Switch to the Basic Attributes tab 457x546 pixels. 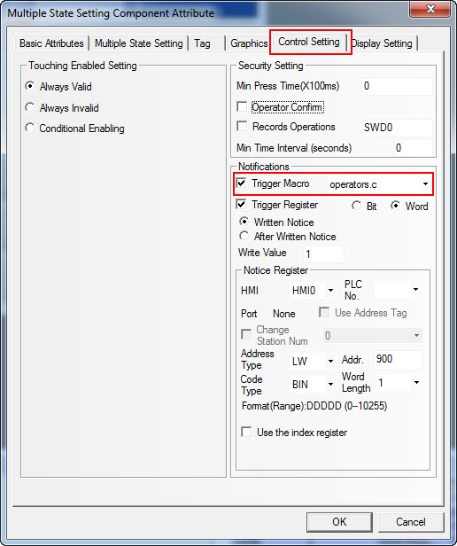[51, 43]
